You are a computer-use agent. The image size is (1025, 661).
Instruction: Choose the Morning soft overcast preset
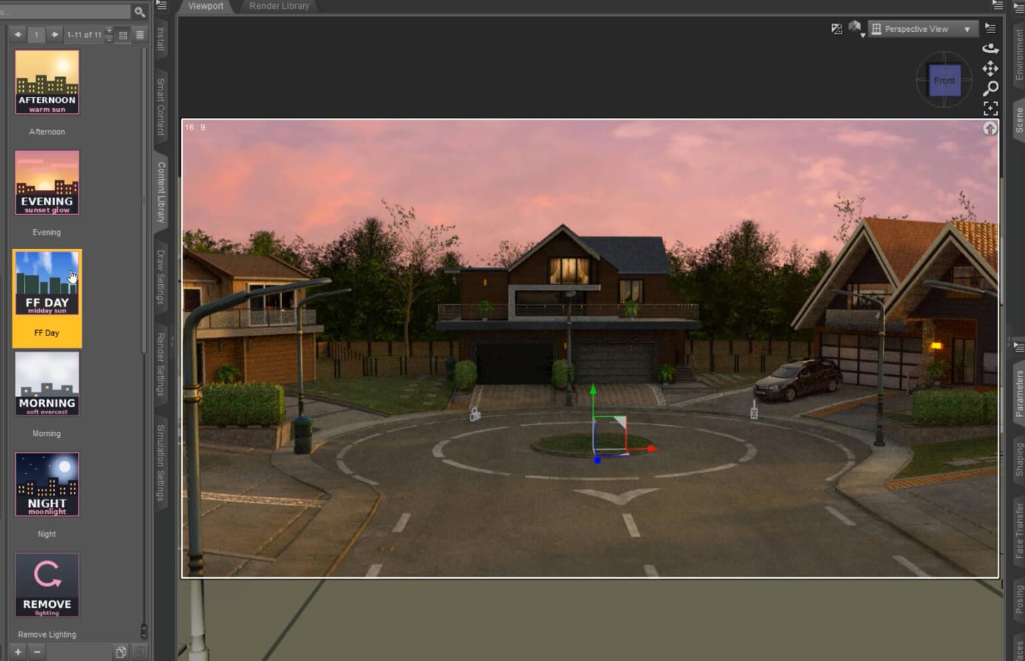coord(47,385)
